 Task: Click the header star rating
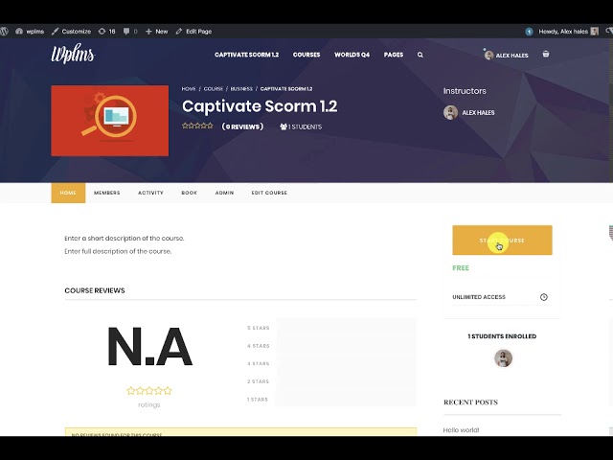[x=197, y=126]
